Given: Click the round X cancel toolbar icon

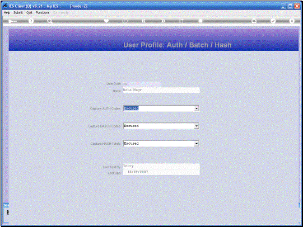Looking at the screenshot, I should coord(292,21).
